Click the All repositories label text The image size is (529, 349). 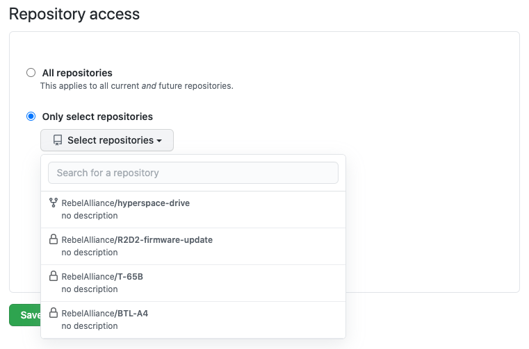77,73
